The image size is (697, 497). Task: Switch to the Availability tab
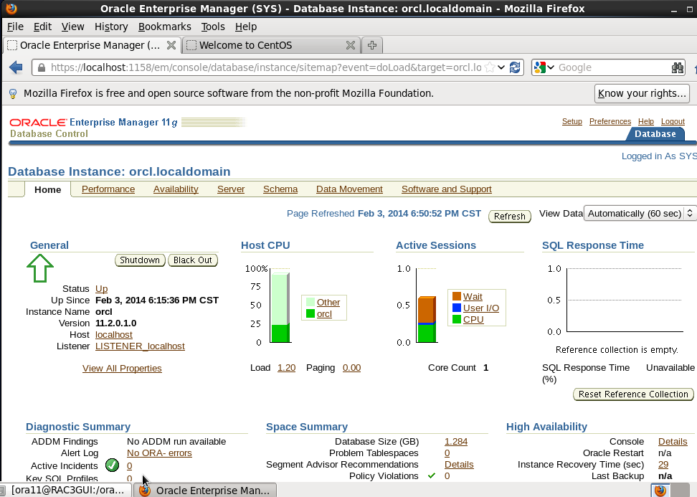point(176,189)
